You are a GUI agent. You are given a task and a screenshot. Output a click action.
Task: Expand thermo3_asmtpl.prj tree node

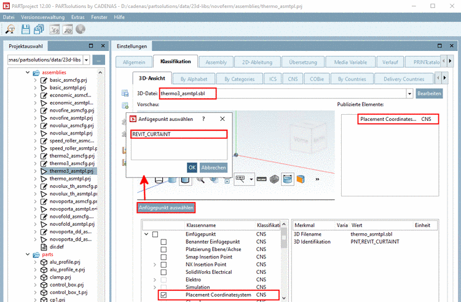pos(35,171)
